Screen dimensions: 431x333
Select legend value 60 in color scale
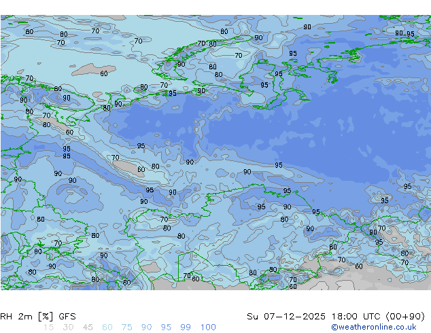pos(107,328)
